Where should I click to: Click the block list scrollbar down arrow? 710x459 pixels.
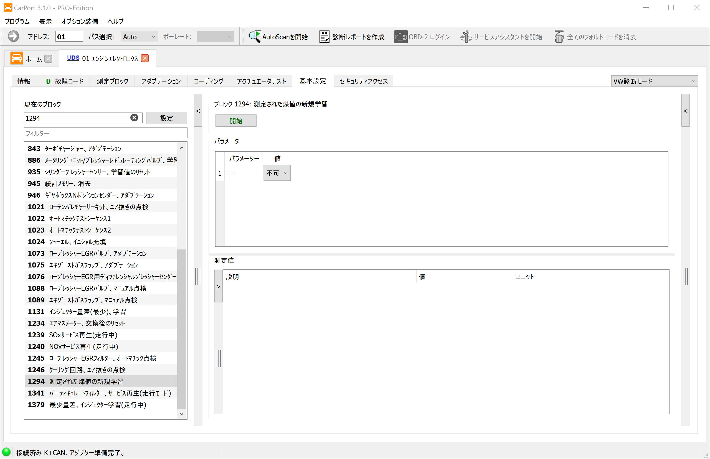[x=182, y=414]
